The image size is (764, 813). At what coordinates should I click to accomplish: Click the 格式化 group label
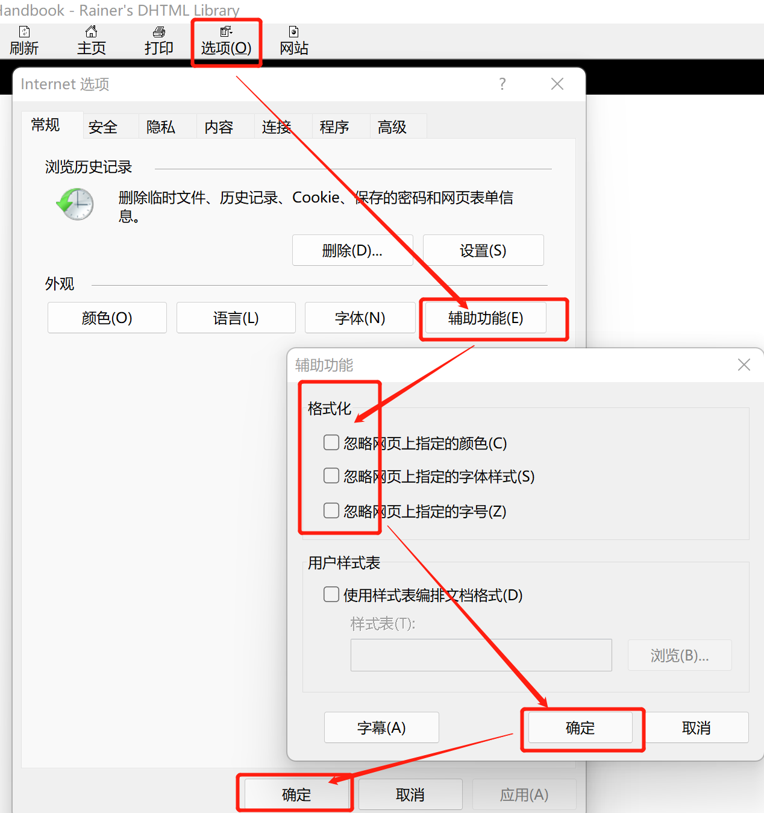(x=330, y=409)
